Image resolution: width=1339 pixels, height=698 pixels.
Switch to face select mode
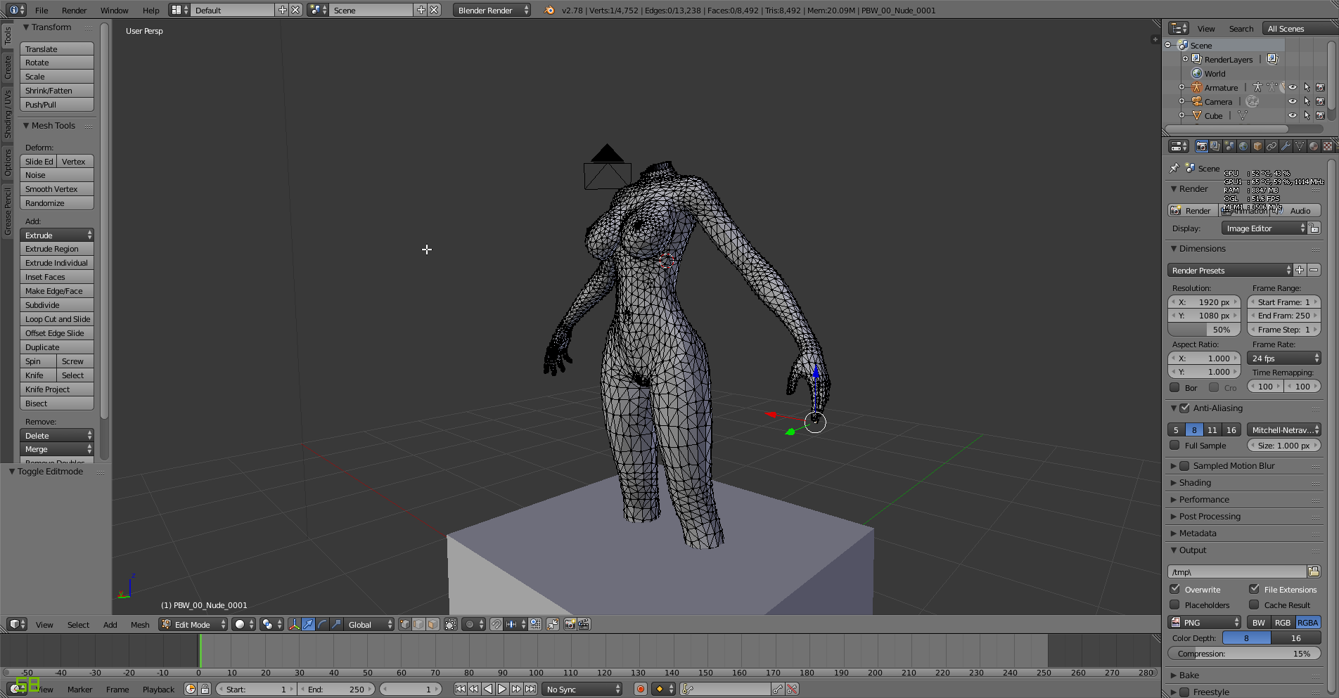(x=433, y=624)
